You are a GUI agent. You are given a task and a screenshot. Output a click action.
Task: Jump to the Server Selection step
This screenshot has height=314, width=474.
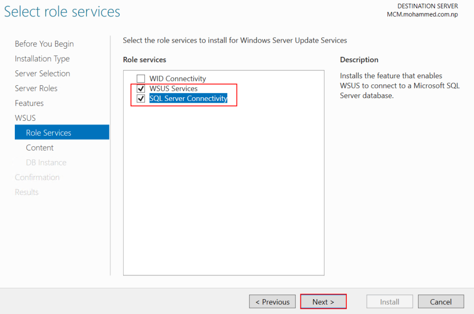pos(42,73)
